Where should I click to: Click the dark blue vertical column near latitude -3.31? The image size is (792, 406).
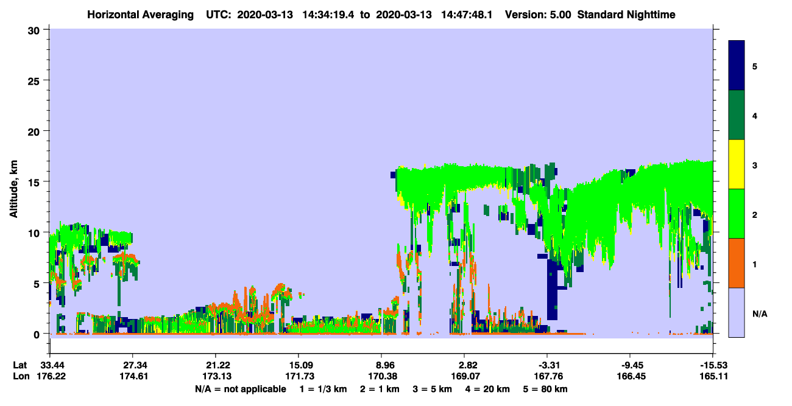click(x=552, y=290)
